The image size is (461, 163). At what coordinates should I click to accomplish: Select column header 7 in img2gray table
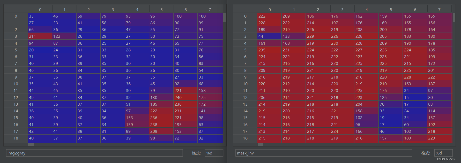[210, 10]
